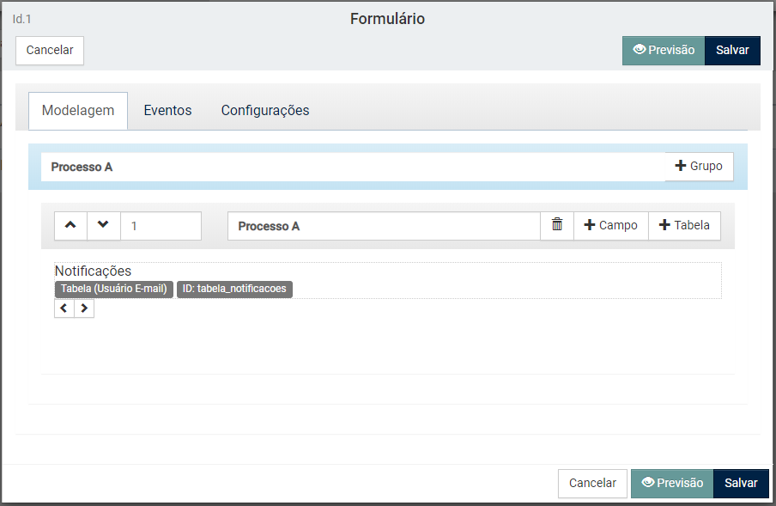776x506 pixels.
Task: Select the Notificações table element
Action: coord(388,280)
